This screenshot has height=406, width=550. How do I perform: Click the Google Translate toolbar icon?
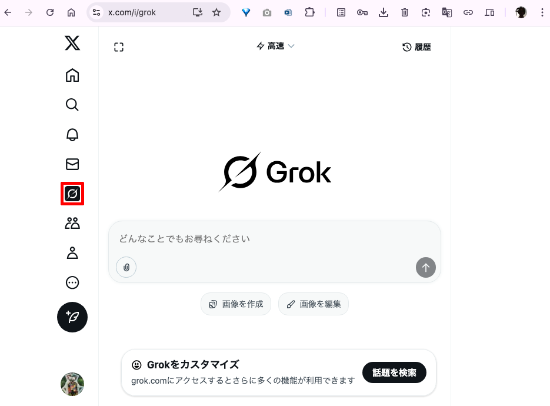[x=447, y=12]
